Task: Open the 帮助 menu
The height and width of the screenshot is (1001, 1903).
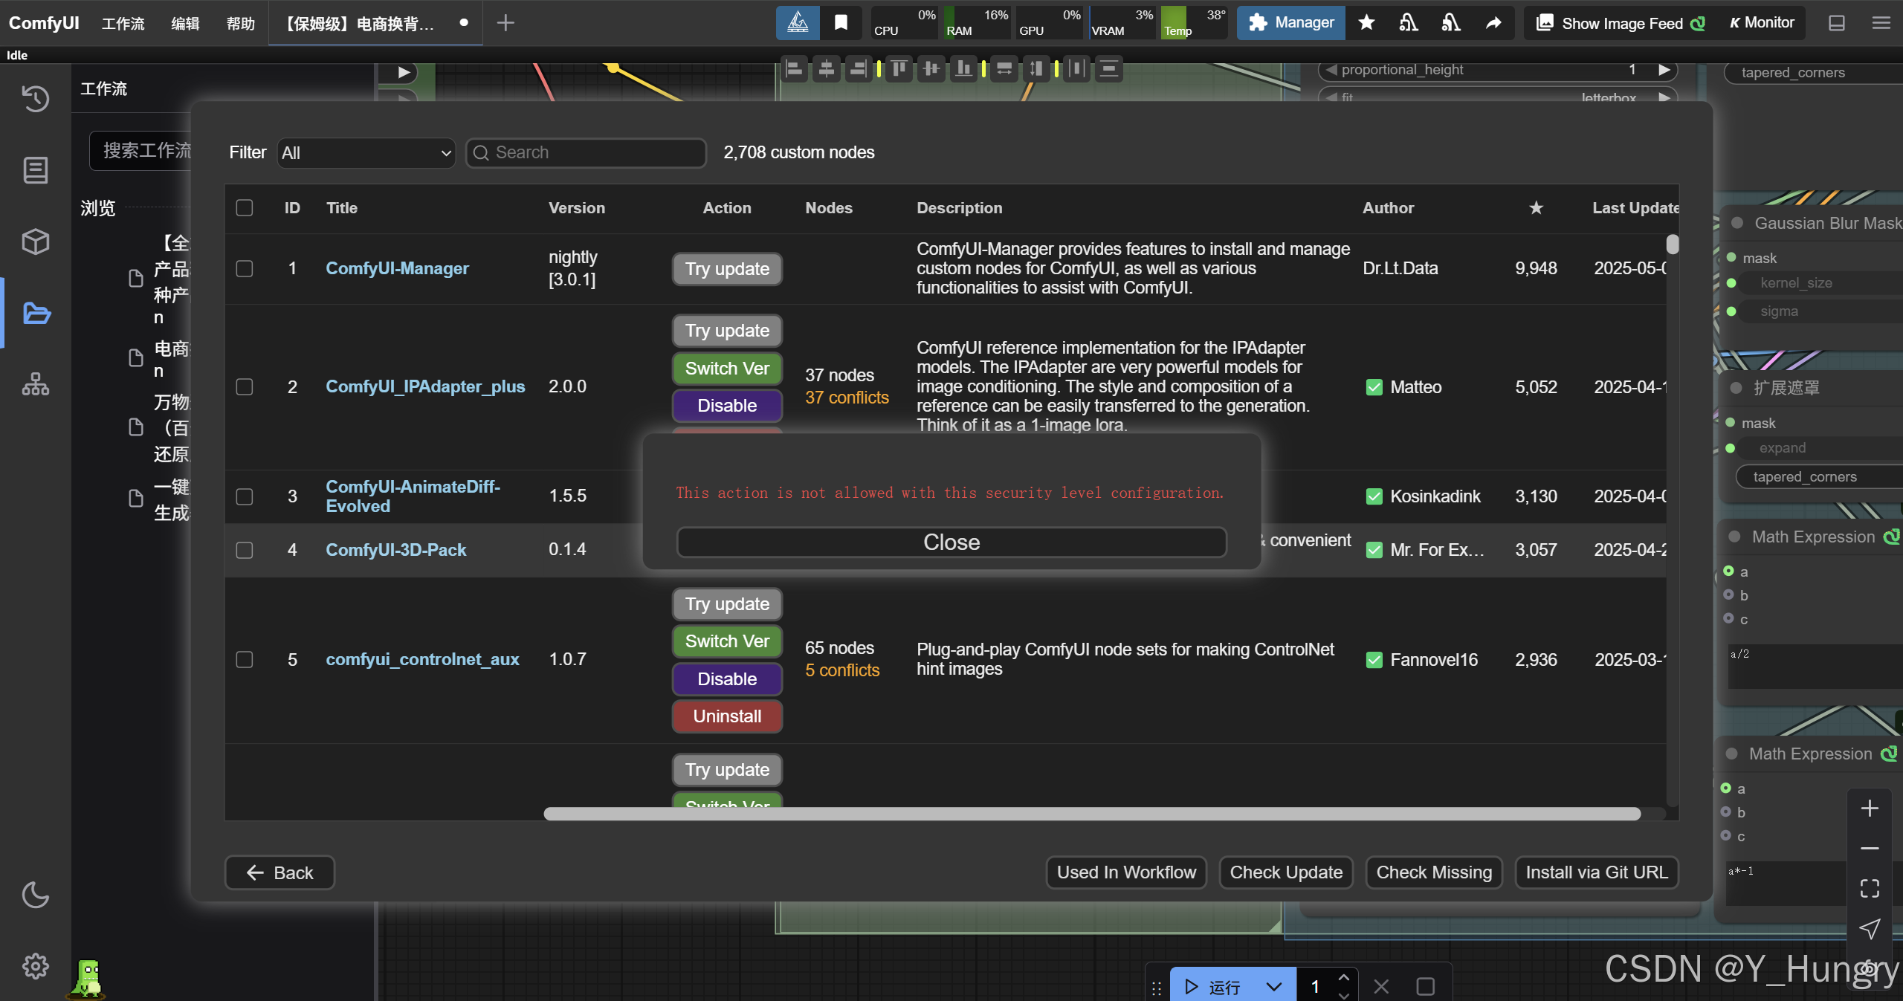Action: click(240, 24)
